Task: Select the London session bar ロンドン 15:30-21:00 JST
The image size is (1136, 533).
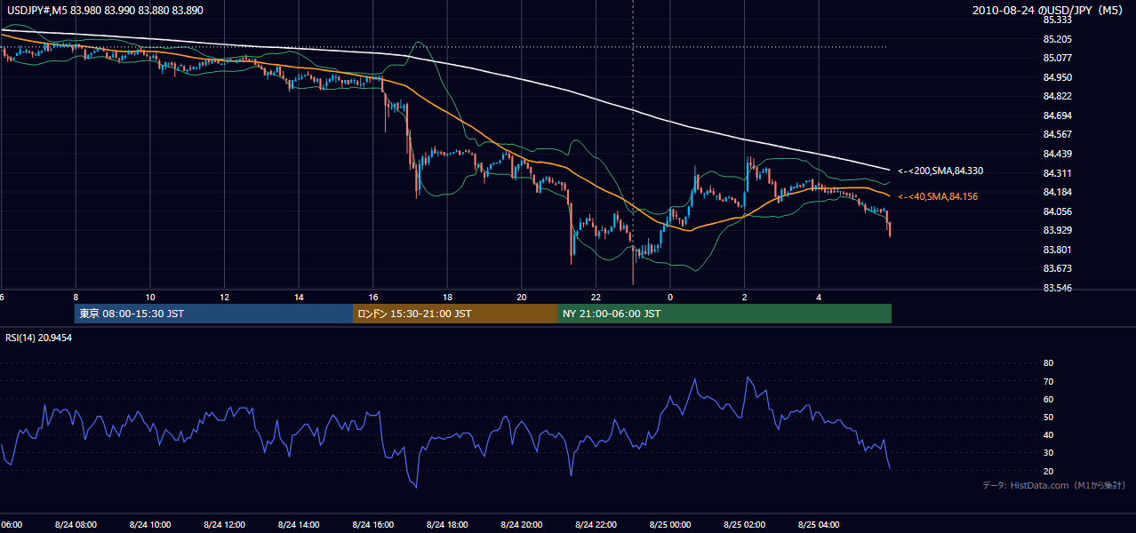Action: pos(455,314)
